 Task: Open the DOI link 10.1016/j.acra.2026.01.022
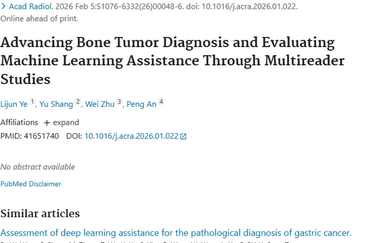coord(131,136)
